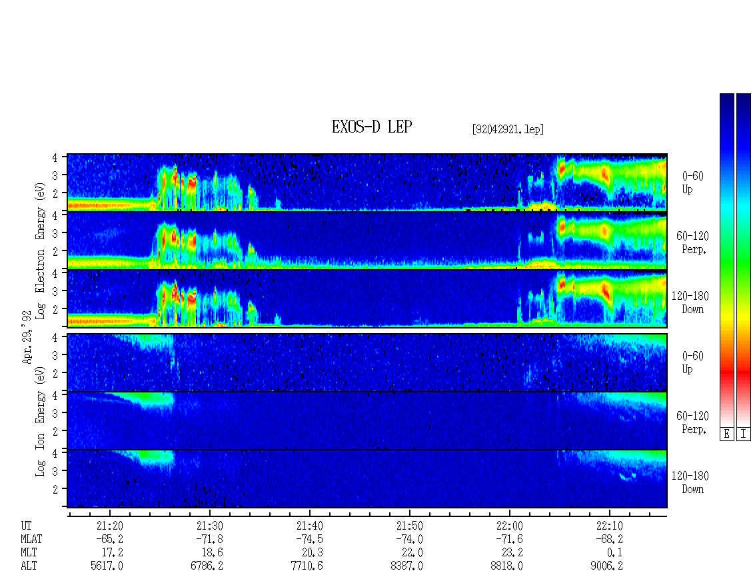Click the ALT row label
This screenshot has height=583, width=753.
(29, 566)
